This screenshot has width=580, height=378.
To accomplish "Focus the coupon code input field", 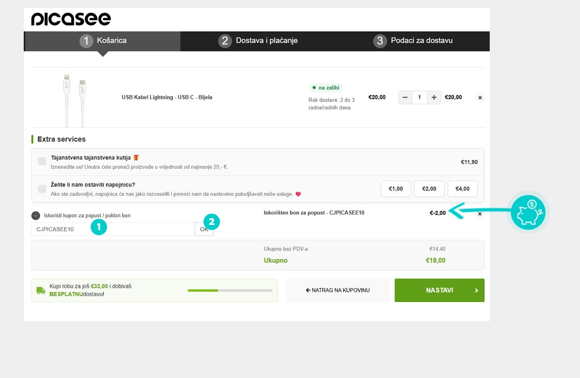I will click(x=113, y=229).
